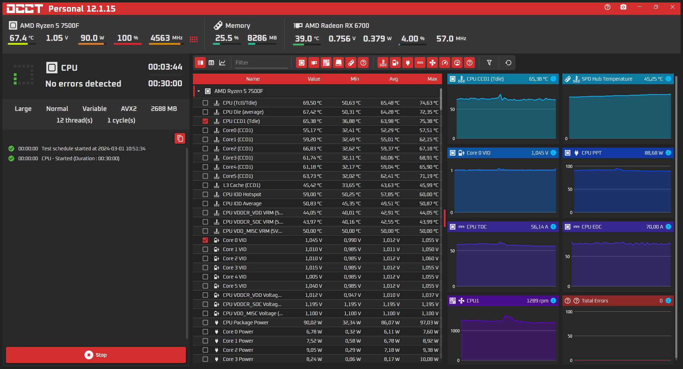Switch to the table-only view icon

(x=211, y=63)
